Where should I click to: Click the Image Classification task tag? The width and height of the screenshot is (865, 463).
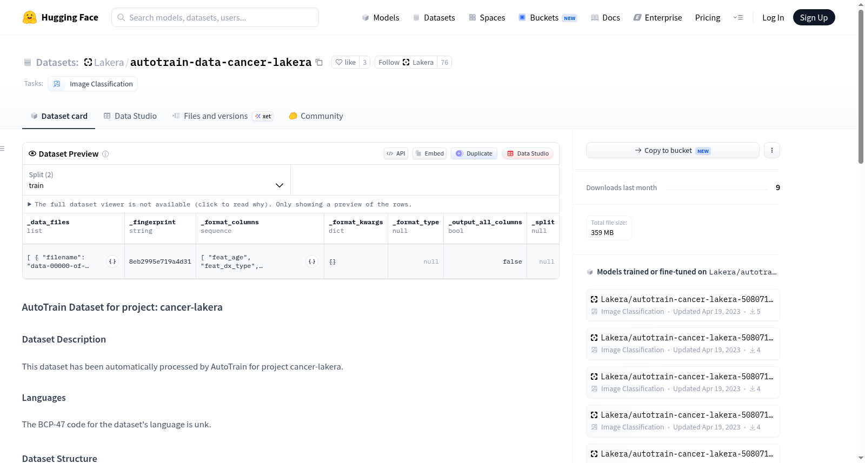click(x=92, y=84)
